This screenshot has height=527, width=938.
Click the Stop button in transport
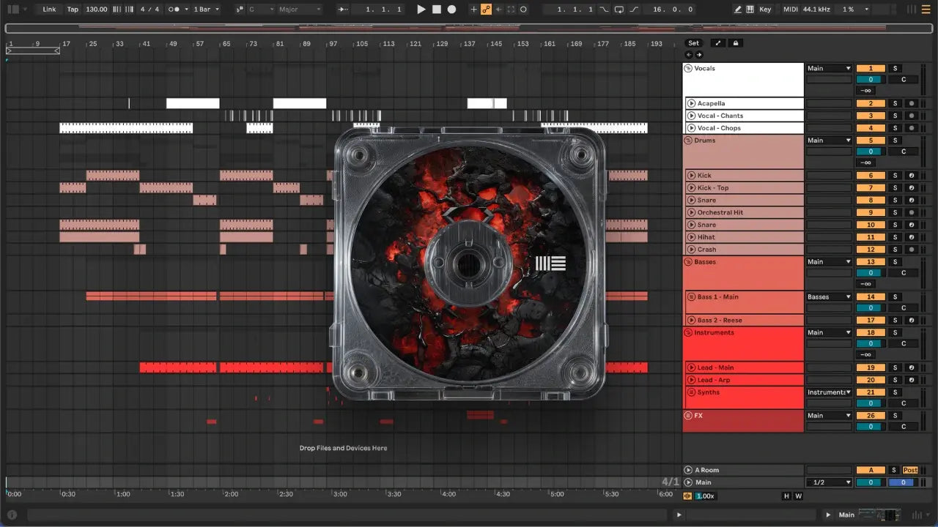click(x=436, y=10)
